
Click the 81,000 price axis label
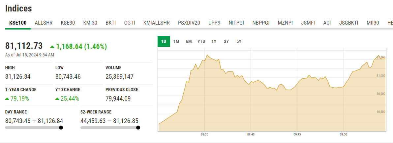(381, 76)
